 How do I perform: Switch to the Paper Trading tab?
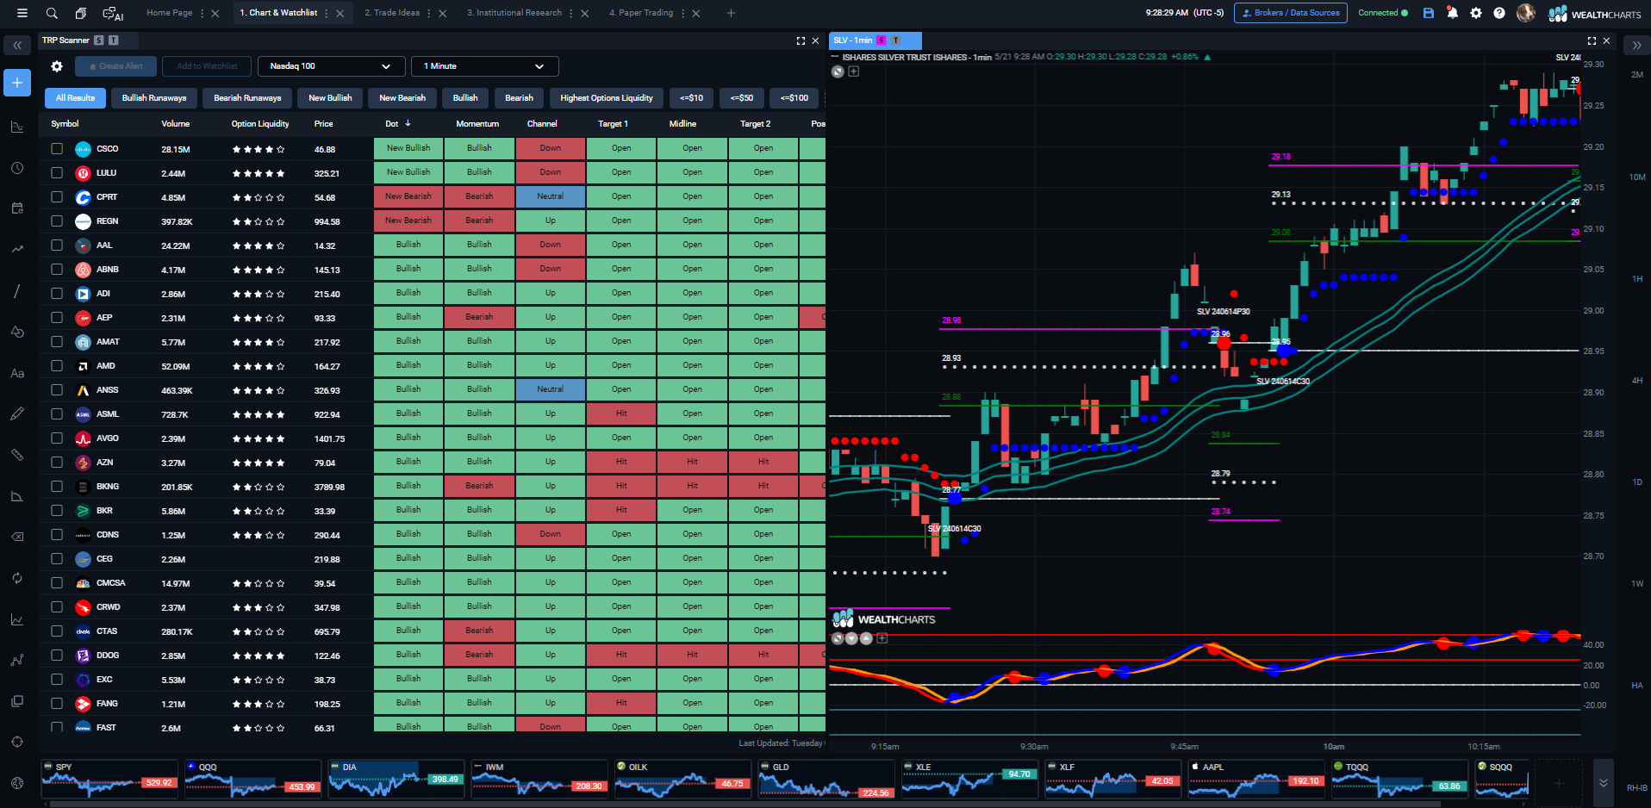(641, 13)
